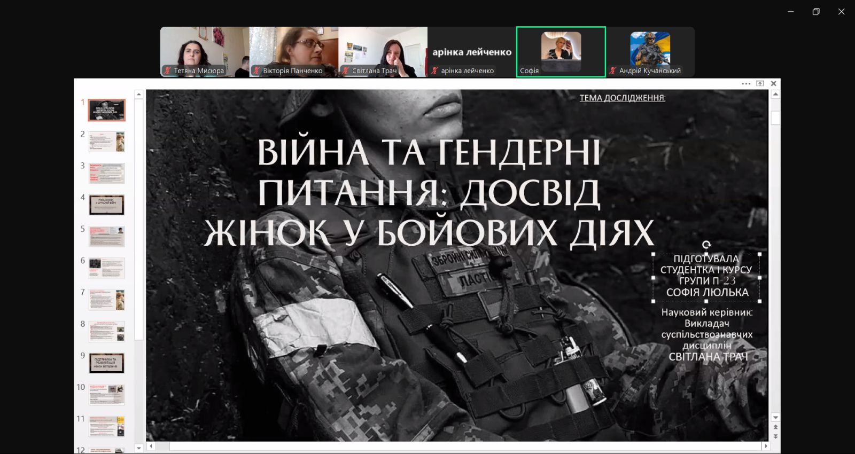Image resolution: width=855 pixels, height=454 pixels.
Task: Select Андрій Кучанський's participant tile
Action: tap(650, 52)
